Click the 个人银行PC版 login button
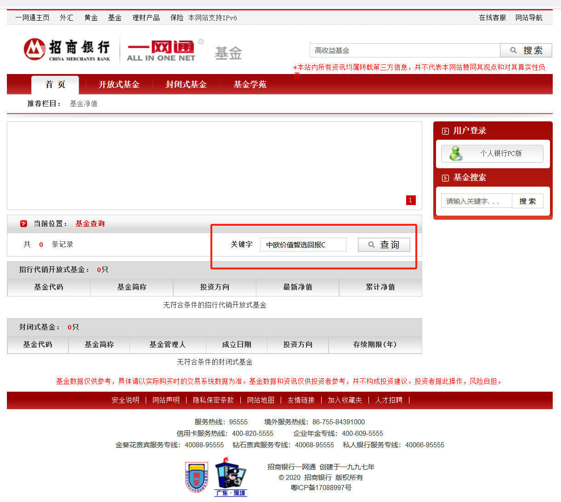The width and height of the screenshot is (561, 502). tap(492, 154)
